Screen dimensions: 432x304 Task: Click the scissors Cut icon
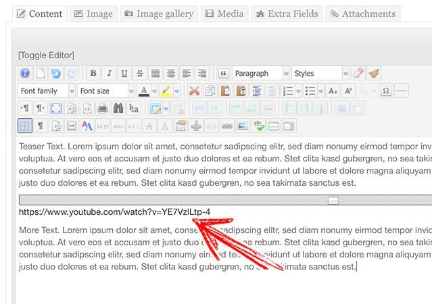[194, 91]
